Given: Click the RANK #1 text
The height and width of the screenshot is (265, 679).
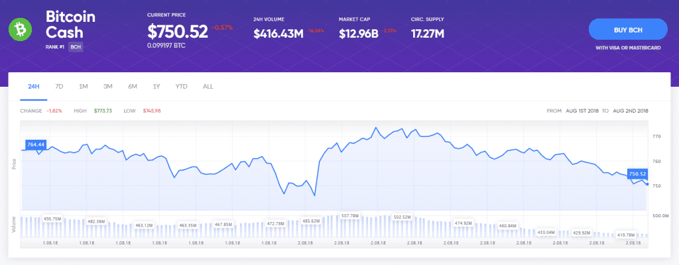Looking at the screenshot, I should point(55,47).
